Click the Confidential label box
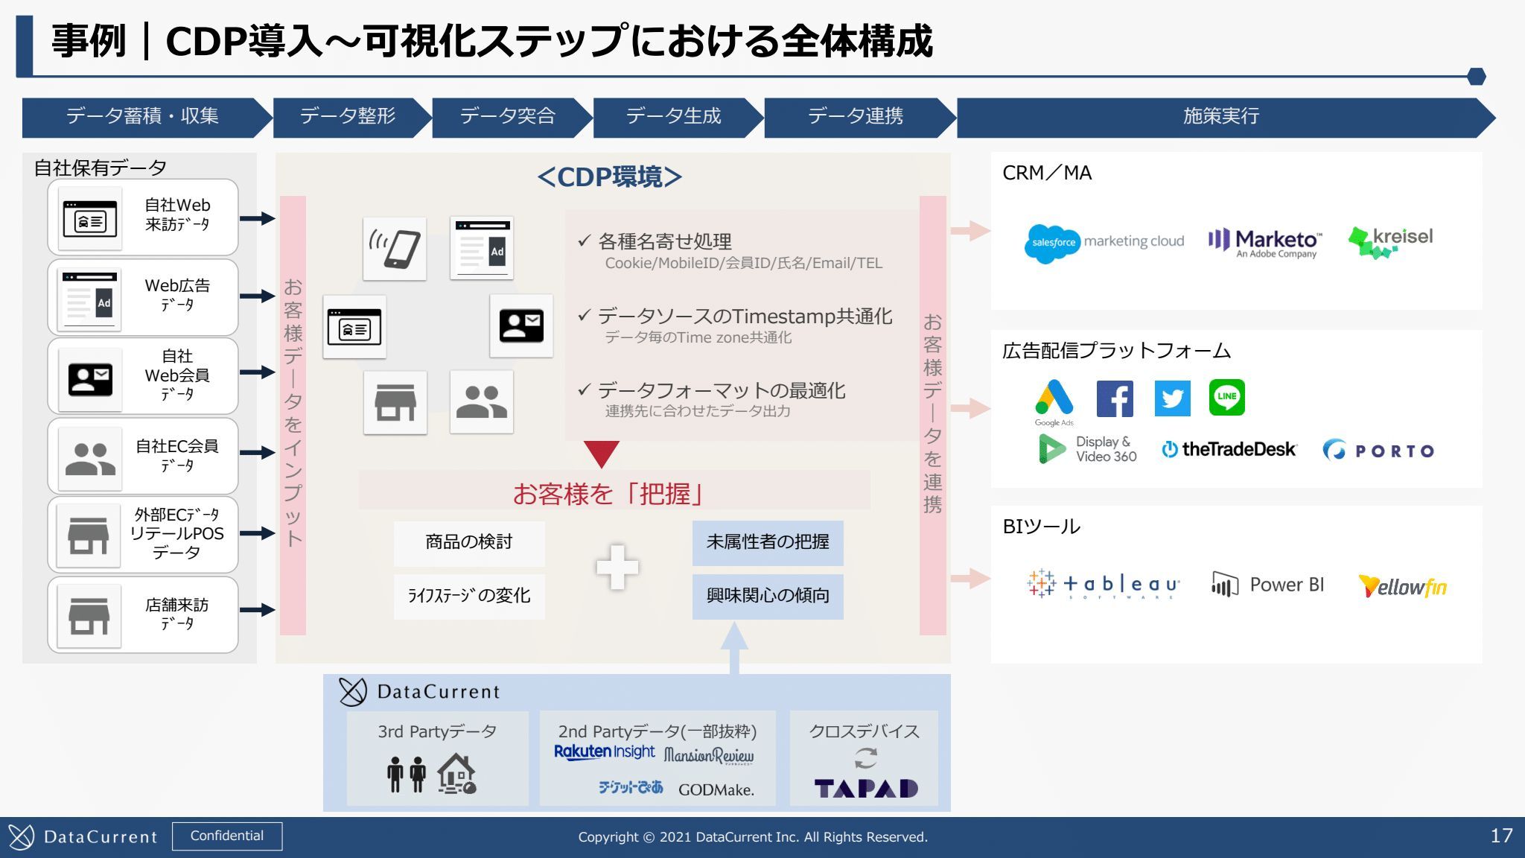 point(227,836)
